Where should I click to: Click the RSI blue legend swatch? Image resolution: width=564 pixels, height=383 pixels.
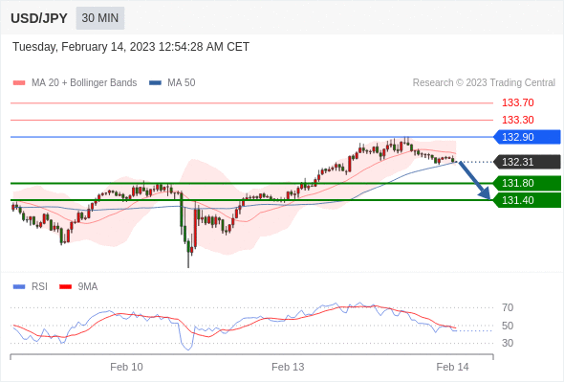19,287
